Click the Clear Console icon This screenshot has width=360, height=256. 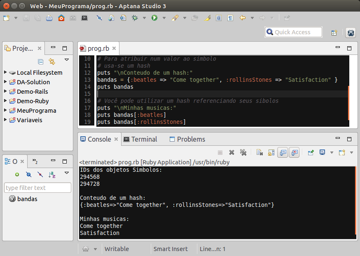[260, 152]
